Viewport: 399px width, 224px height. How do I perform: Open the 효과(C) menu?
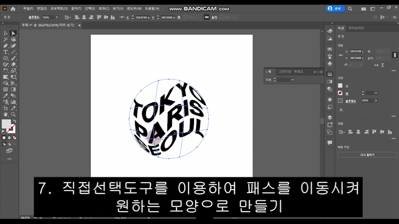(104, 9)
